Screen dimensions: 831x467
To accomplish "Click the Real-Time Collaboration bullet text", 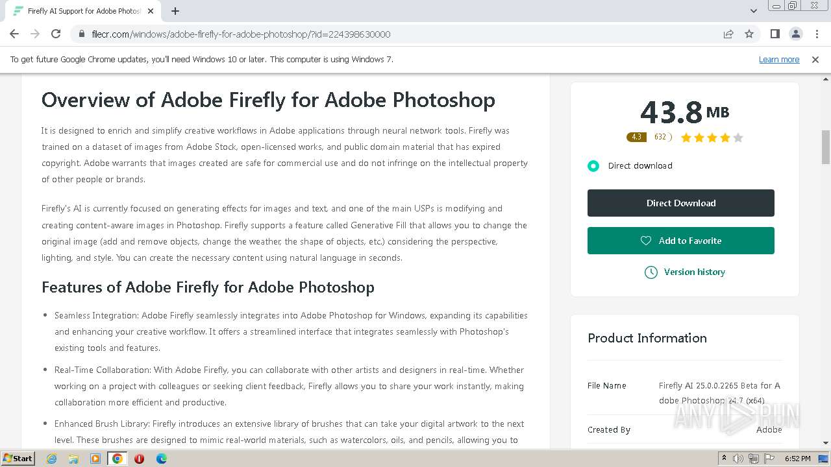I will (x=290, y=386).
